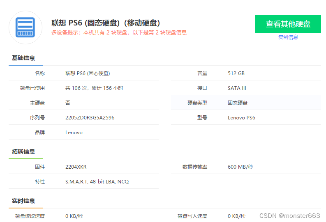Click the 接口 label
Viewport: 326px width, 222px height.
click(x=202, y=88)
